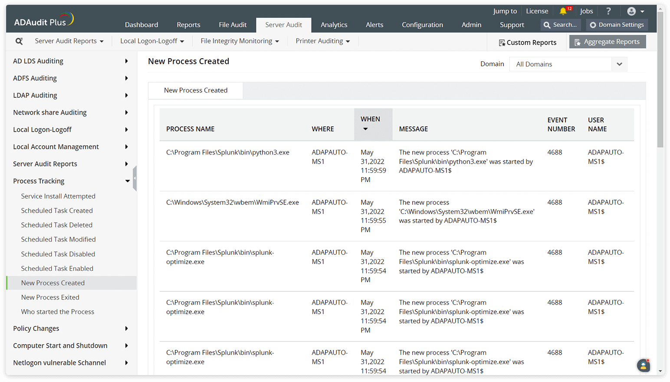
Task: Open the Printer Auditing dropdown
Action: (x=322, y=40)
